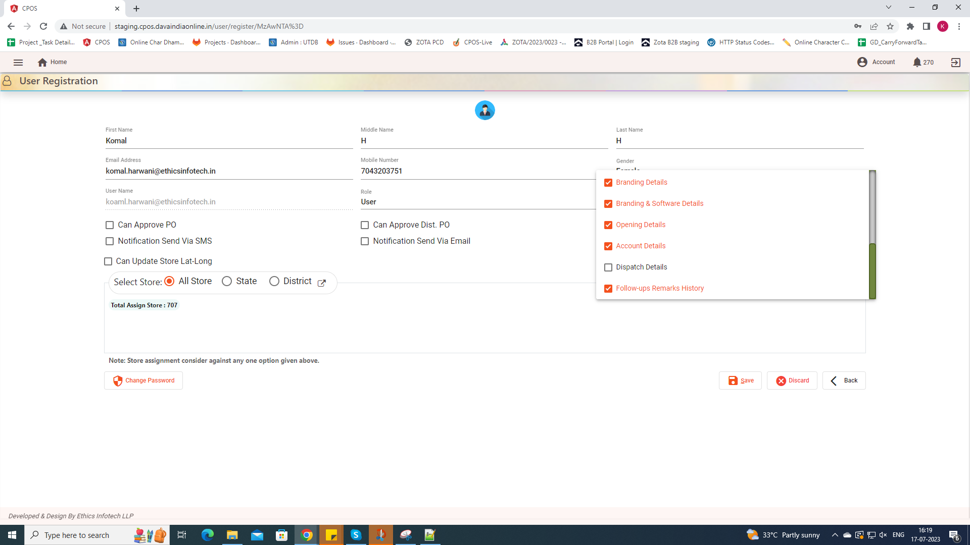970x545 pixels.
Task: Click the user avatar profile picture
Action: 484,111
